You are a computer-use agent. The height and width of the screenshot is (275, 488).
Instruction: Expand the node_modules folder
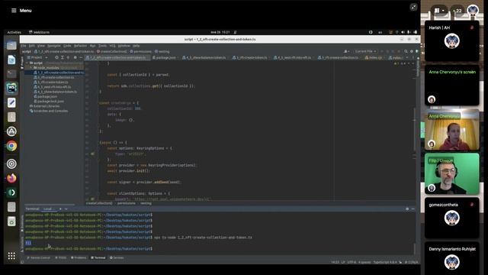tap(30, 68)
